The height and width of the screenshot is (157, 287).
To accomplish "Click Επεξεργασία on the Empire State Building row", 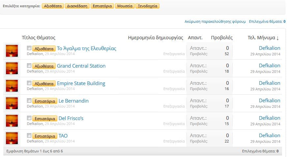I will click(x=174, y=89).
